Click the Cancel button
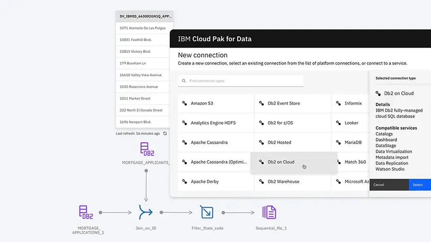 pyautogui.click(x=389, y=184)
